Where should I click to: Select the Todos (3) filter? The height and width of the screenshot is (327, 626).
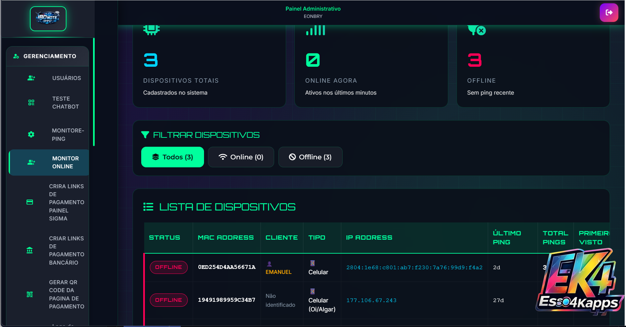(172, 157)
